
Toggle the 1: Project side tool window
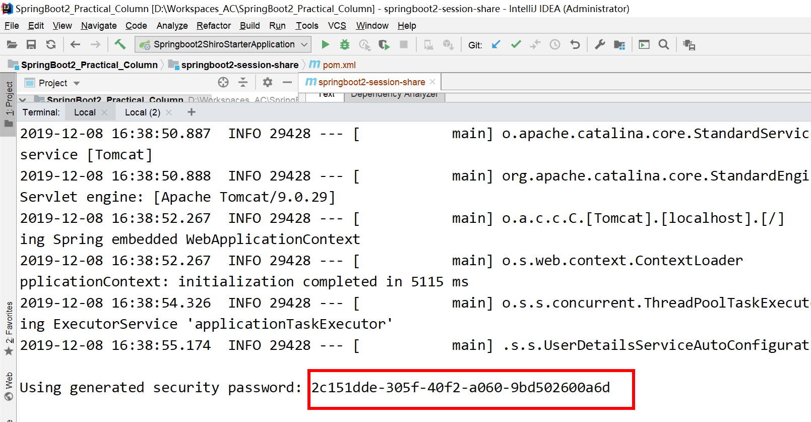click(x=9, y=104)
